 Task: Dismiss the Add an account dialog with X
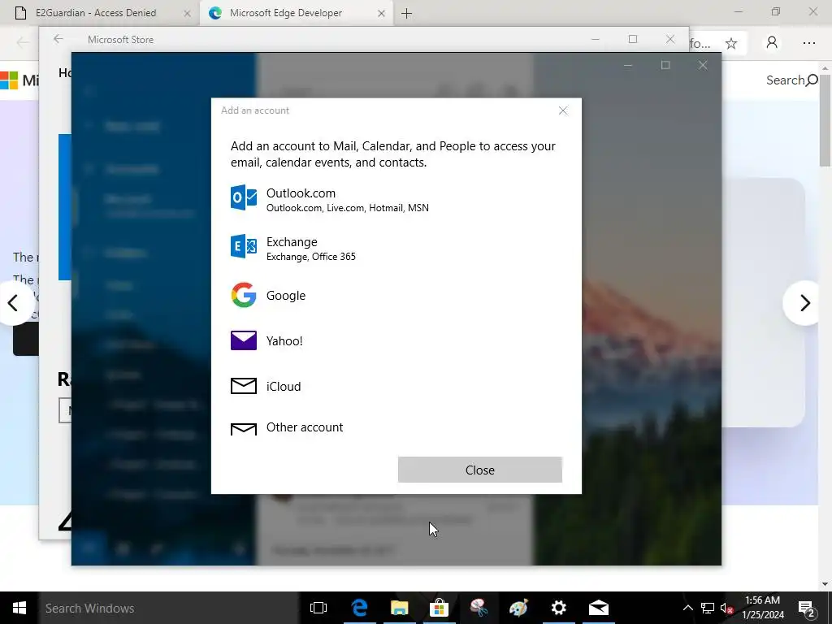coord(563,110)
